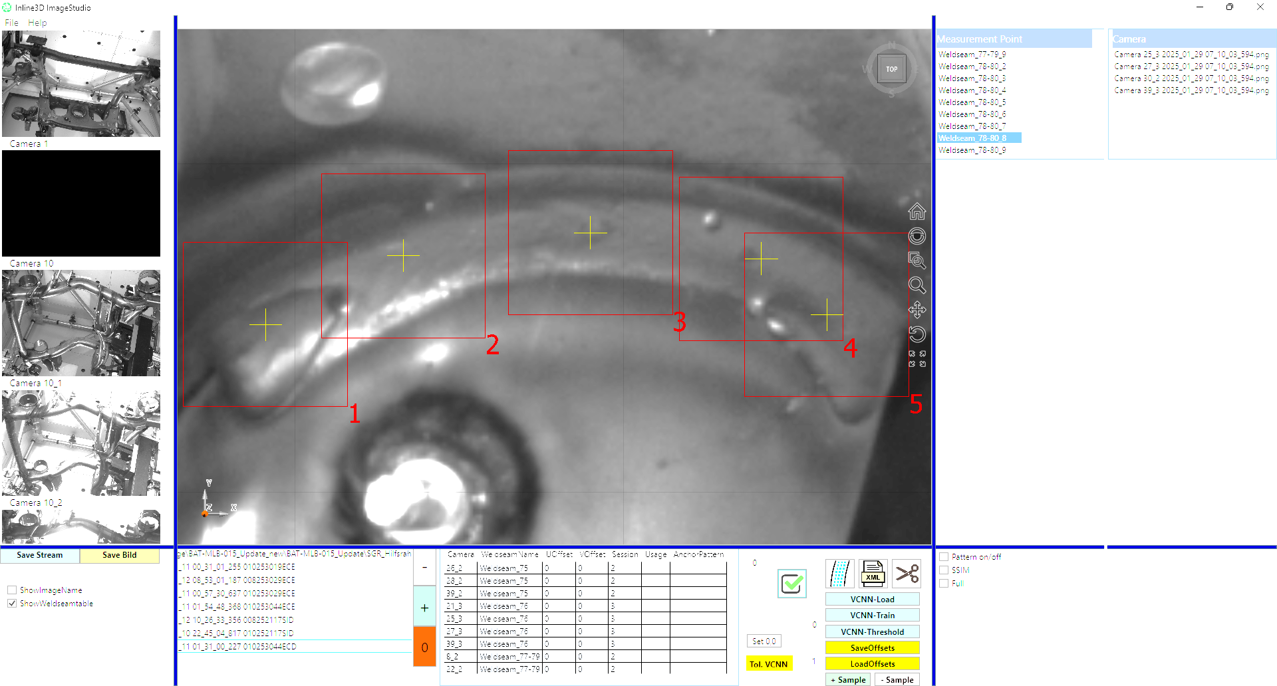Click the plus button beside file list
This screenshot has height=686, width=1277.
click(x=424, y=607)
